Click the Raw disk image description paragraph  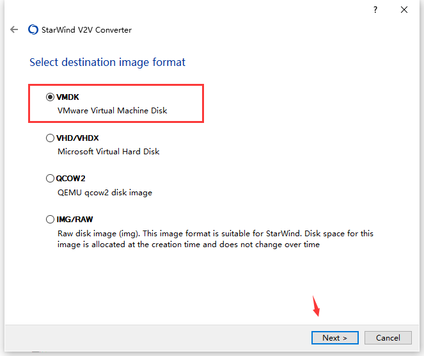[216, 239]
